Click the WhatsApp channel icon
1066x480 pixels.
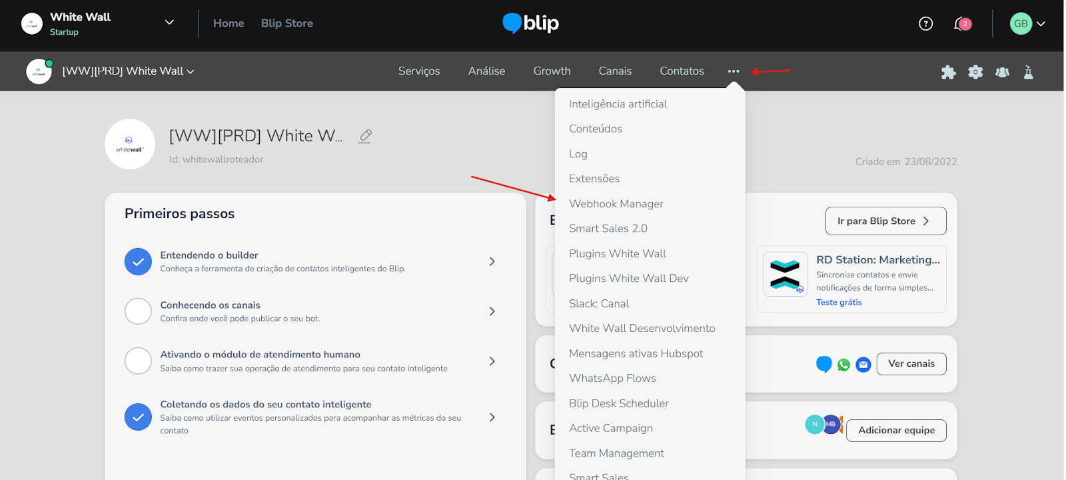(x=843, y=365)
